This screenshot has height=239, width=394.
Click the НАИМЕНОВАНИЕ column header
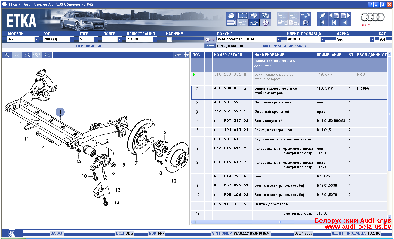pyautogui.click(x=284, y=55)
